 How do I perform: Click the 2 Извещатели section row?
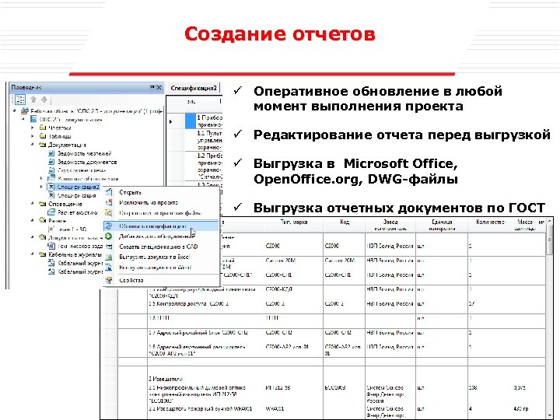tap(166, 379)
